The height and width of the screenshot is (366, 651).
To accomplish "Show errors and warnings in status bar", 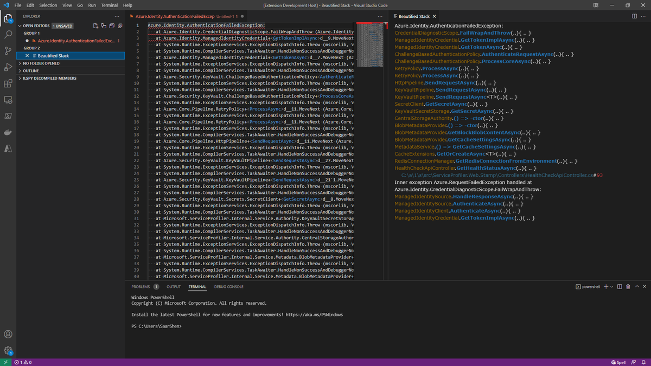I will 23,362.
